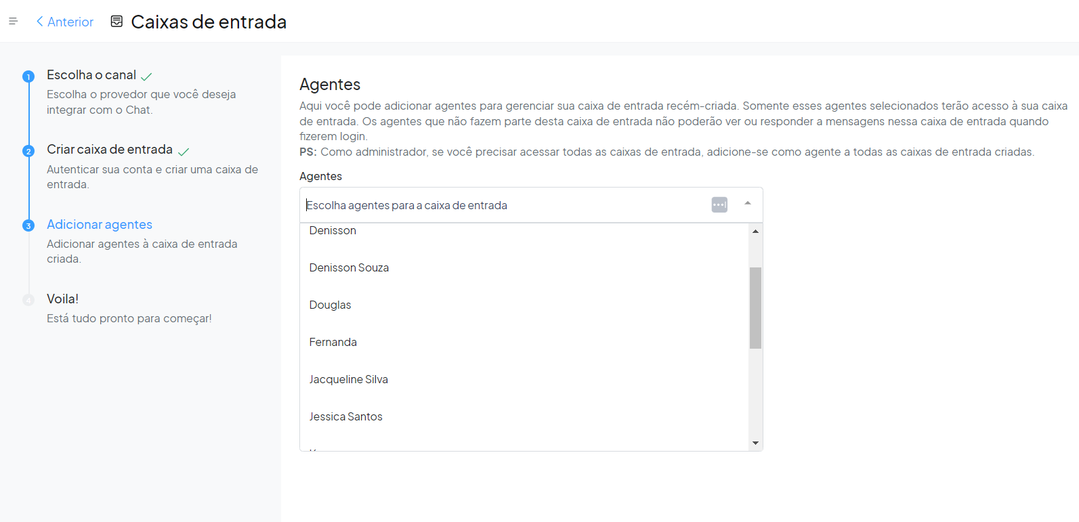Click the checkmark next to Criar caixa de entrada

coord(184,151)
